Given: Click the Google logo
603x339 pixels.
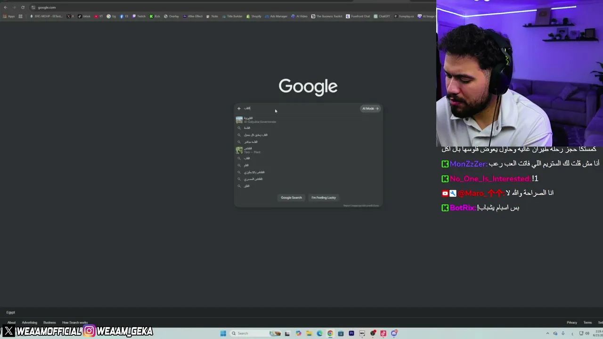Looking at the screenshot, I should [308, 87].
